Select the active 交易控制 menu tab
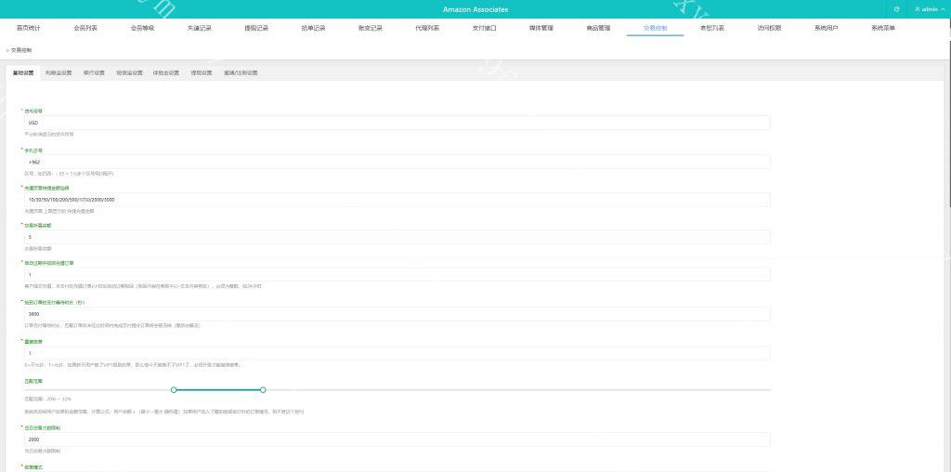The width and height of the screenshot is (951, 472). (655, 28)
